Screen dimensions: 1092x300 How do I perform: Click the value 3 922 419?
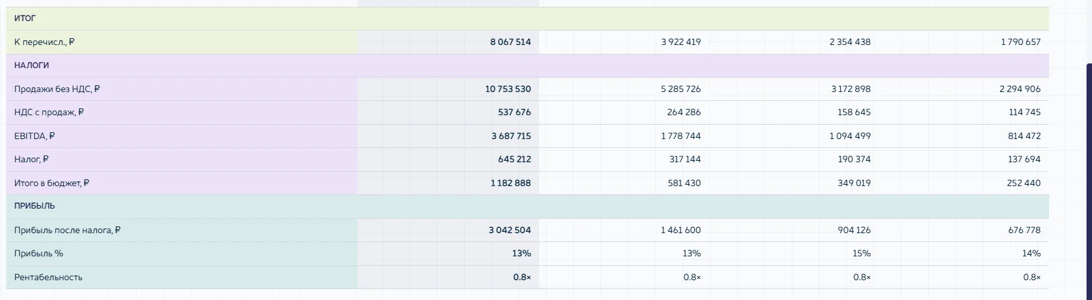pos(681,42)
